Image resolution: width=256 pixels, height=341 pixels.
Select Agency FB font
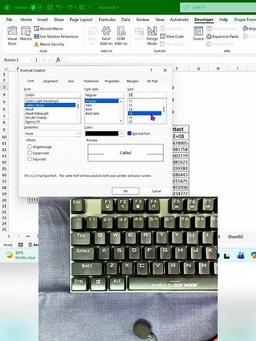[32, 121]
